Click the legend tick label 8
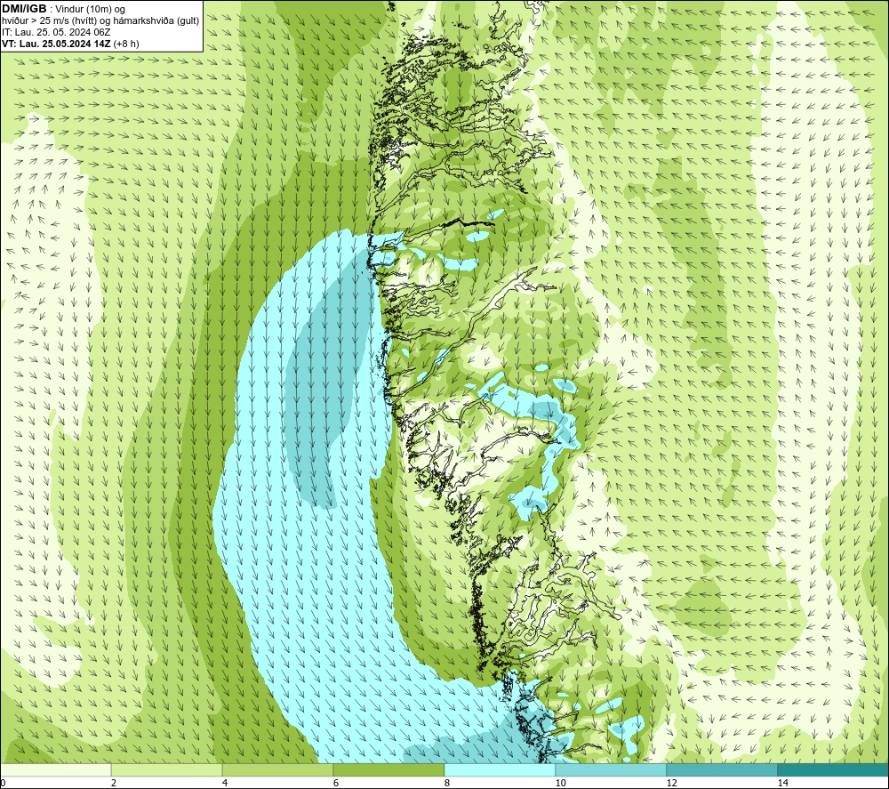Screen dimensions: 889x789 coord(447,783)
